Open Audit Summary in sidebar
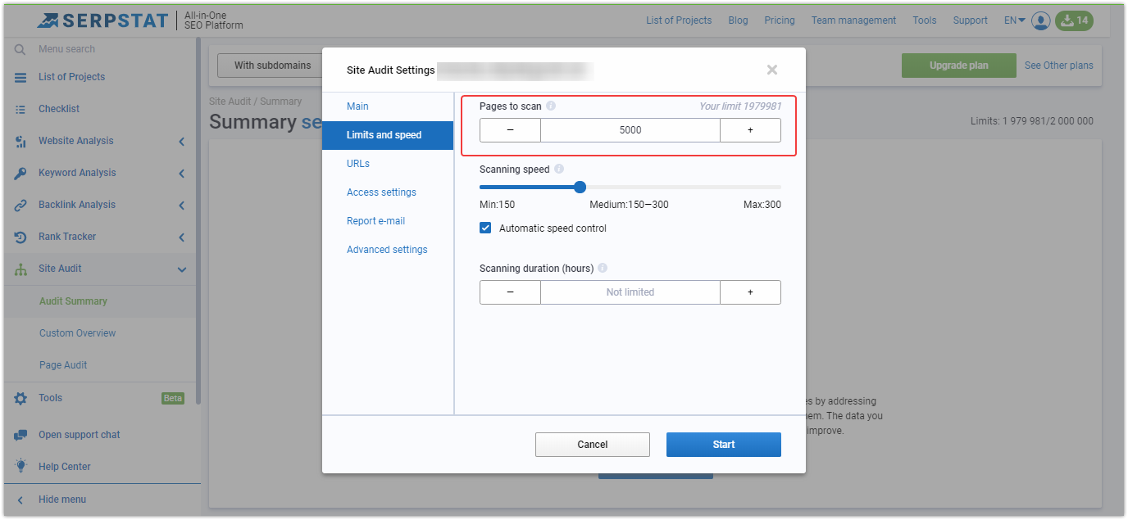The image size is (1128, 520). pyautogui.click(x=73, y=301)
